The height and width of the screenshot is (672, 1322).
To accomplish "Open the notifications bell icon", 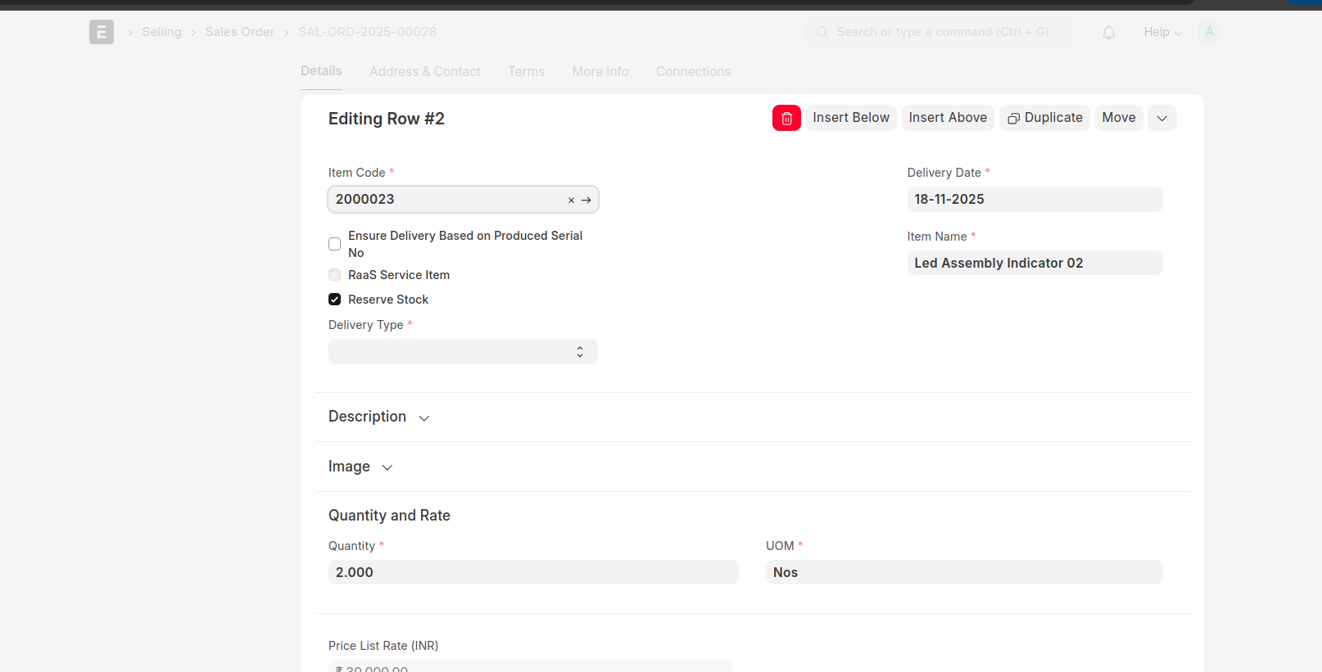I will 1108,33.
